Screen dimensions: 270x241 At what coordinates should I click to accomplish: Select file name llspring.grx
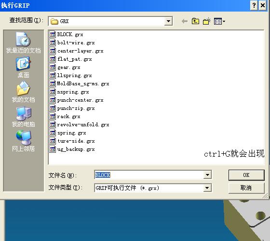pyautogui.click(x=74, y=75)
